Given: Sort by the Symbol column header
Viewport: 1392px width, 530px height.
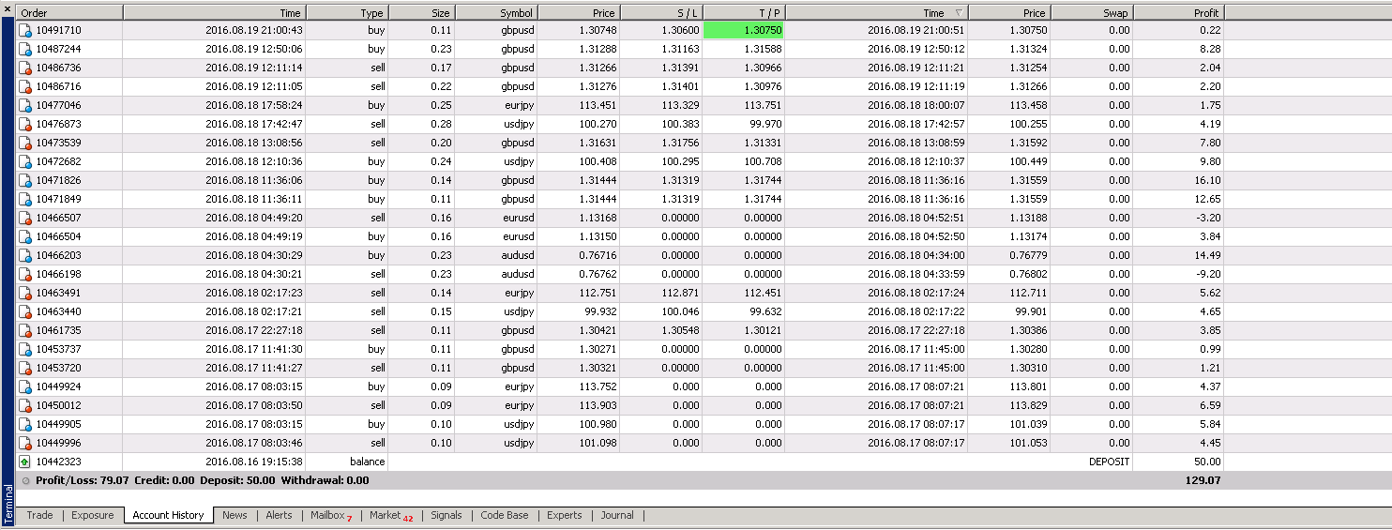Looking at the screenshot, I should coord(495,13).
